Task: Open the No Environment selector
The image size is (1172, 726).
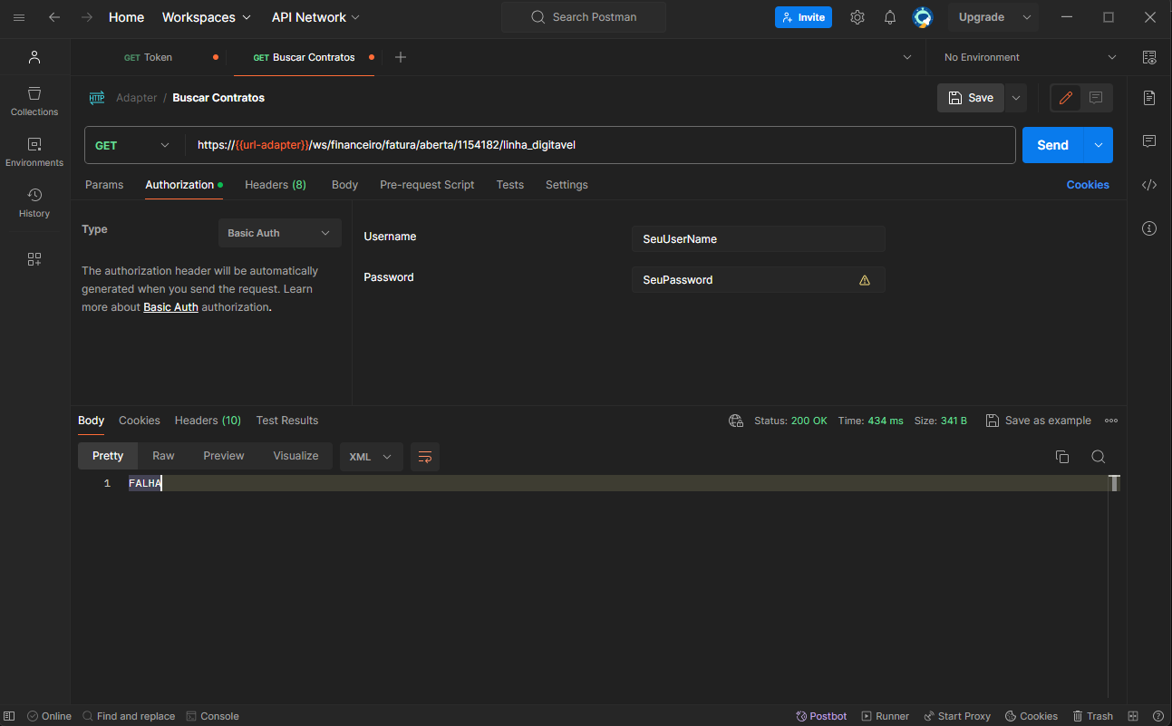Action: click(x=1031, y=57)
